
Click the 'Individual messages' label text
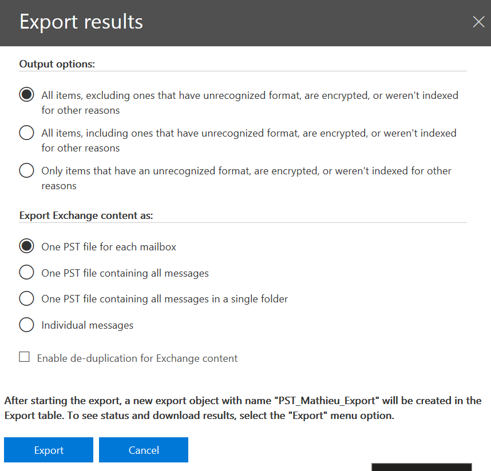88,325
